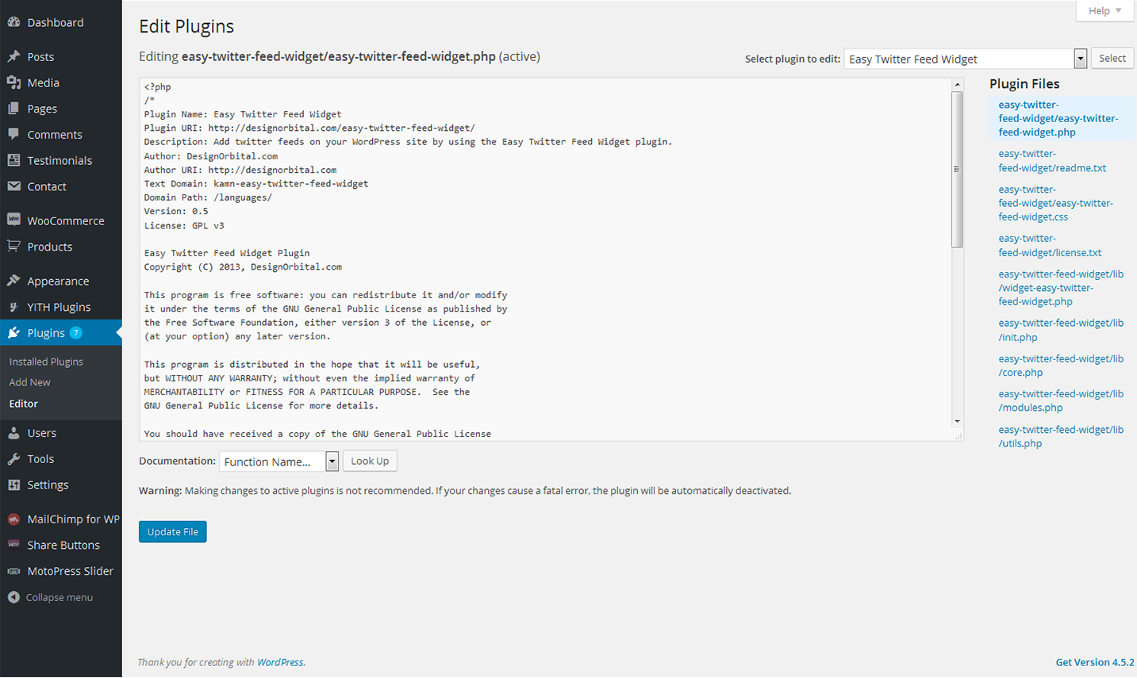
Task: Go to Add New plugin page
Action: 29,382
